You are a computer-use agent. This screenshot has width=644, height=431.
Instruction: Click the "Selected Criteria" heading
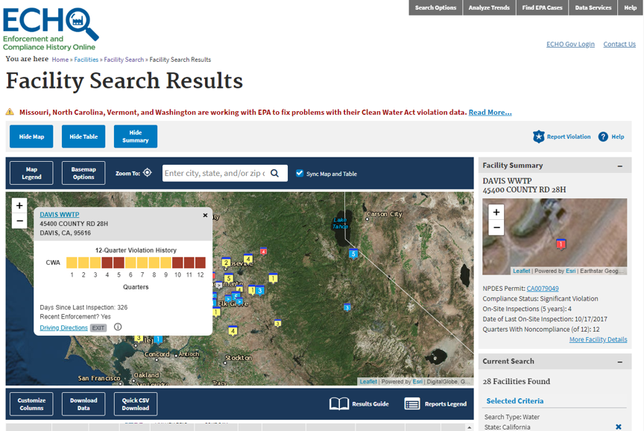(514, 401)
